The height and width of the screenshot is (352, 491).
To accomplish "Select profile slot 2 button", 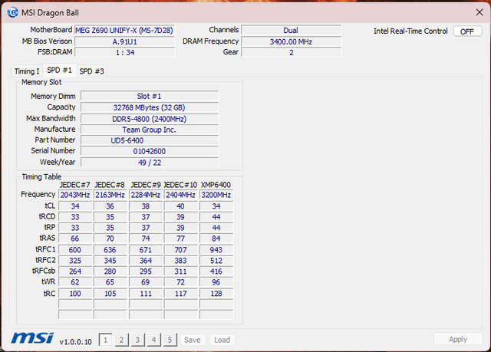I will (121, 340).
